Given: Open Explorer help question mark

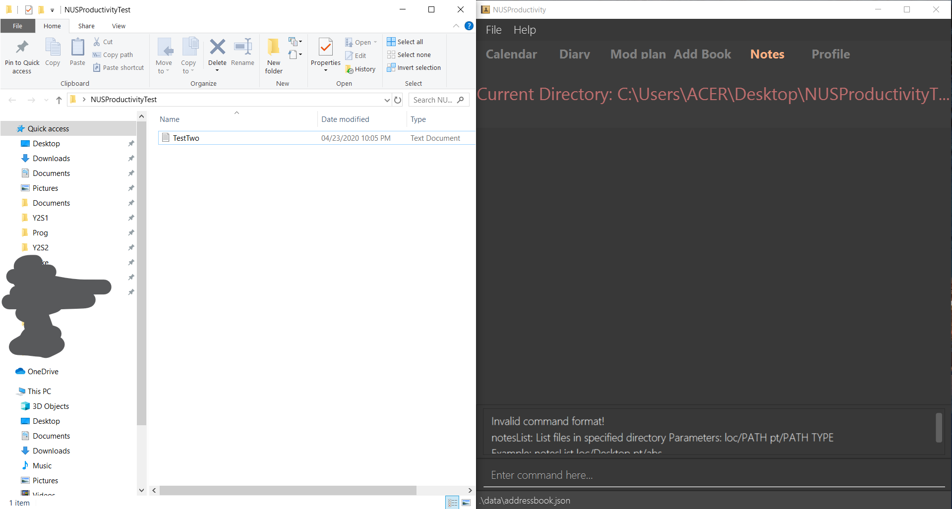Looking at the screenshot, I should pos(469,26).
